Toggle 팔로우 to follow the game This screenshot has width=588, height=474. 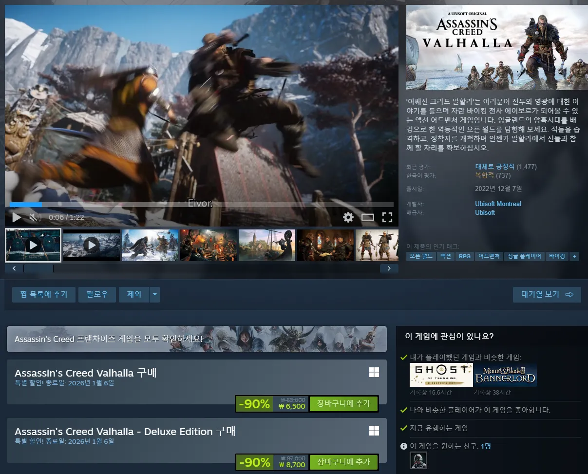point(97,294)
